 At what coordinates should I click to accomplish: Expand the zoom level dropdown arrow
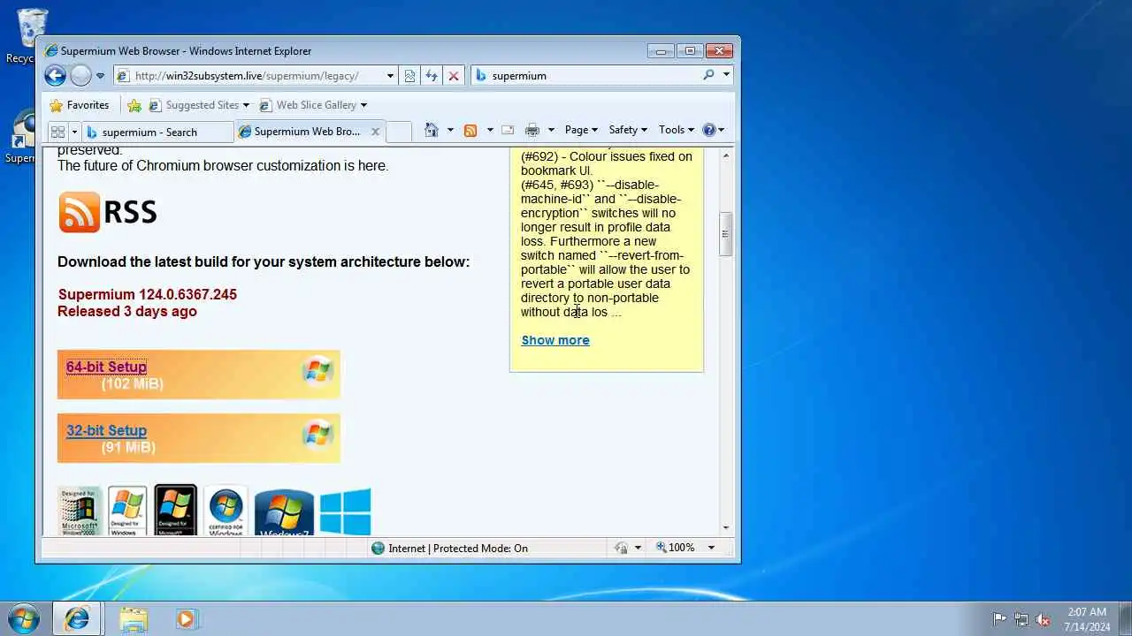pos(710,548)
